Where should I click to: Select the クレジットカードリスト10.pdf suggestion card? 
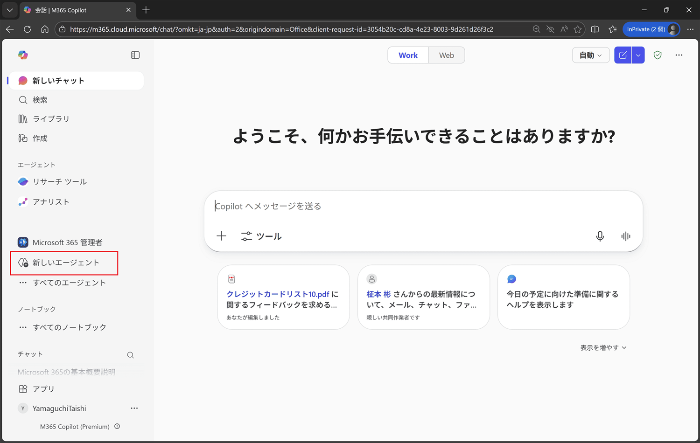point(284,297)
